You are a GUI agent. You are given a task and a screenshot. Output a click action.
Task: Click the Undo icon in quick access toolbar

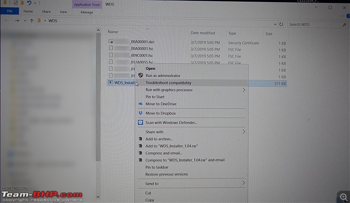point(29,3)
